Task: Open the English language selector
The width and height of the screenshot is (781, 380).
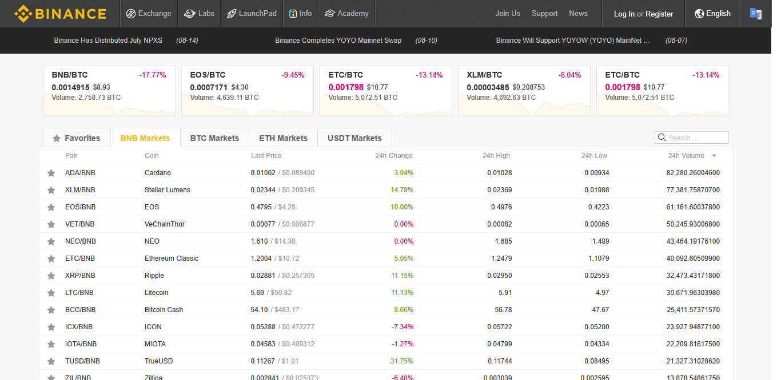Action: pos(713,14)
